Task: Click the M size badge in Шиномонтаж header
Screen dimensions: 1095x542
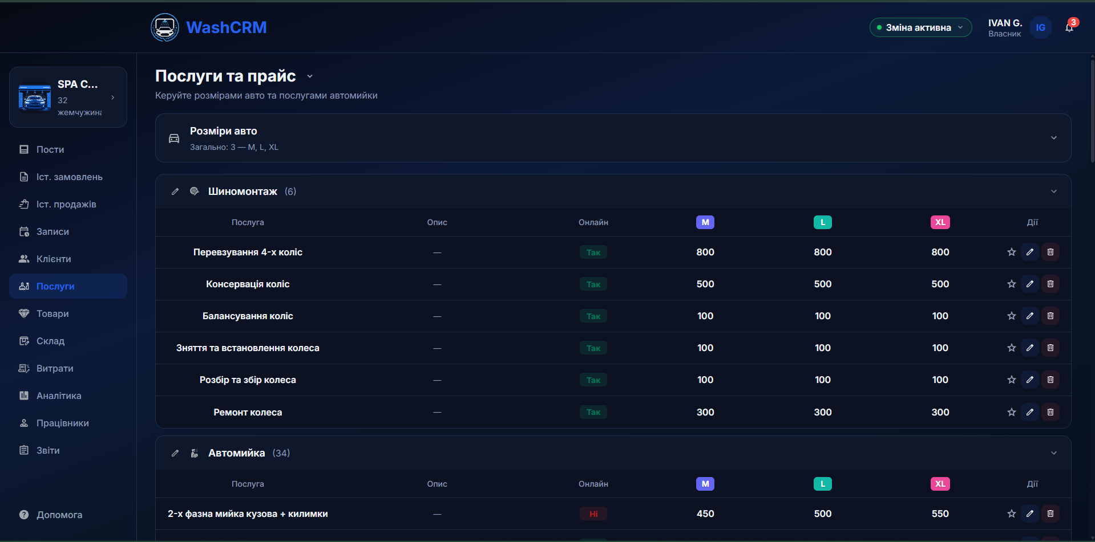Action: [x=705, y=222]
